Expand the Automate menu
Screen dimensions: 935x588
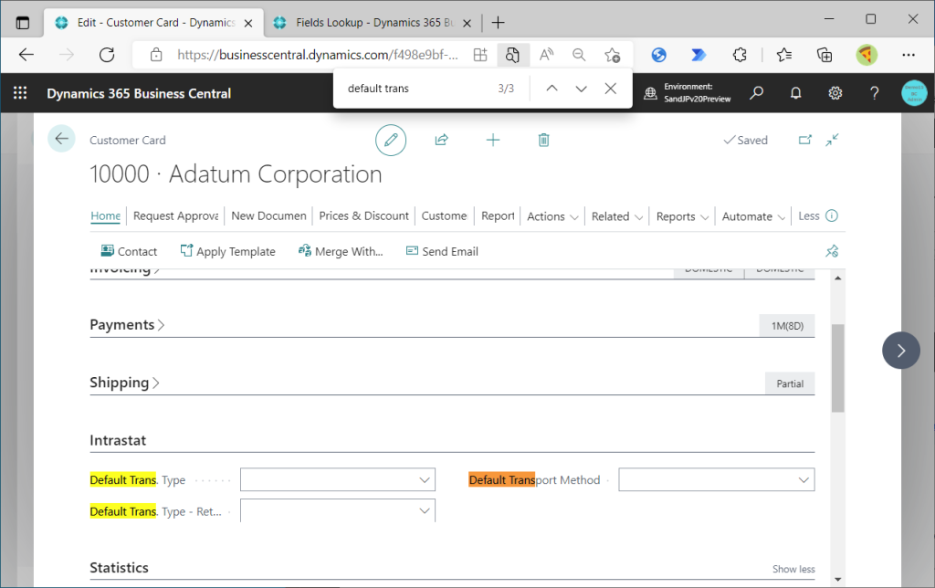coord(753,215)
